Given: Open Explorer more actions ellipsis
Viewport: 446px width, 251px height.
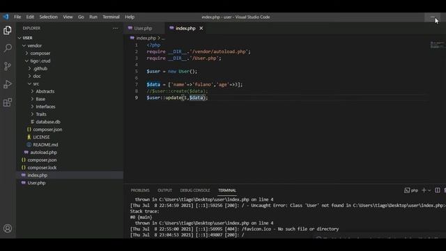Looking at the screenshot, I should point(115,28).
